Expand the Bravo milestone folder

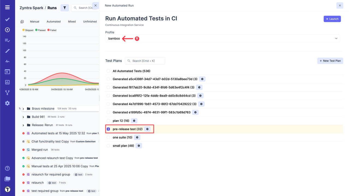click(23, 109)
